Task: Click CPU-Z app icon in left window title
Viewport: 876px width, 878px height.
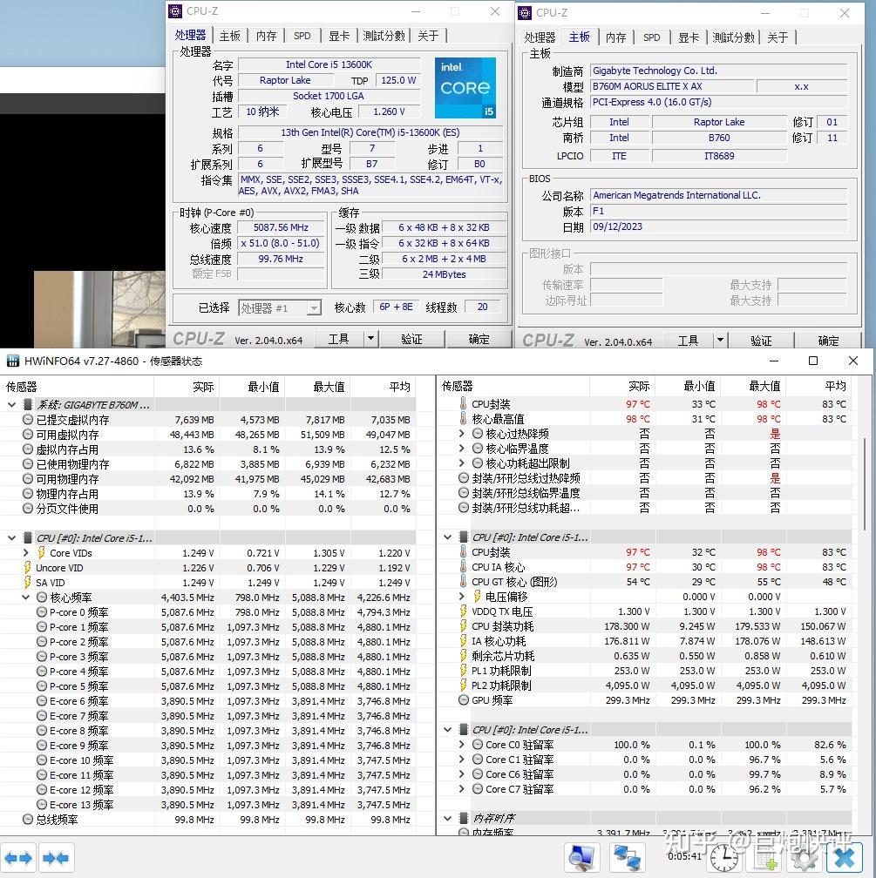Action: coord(175,11)
